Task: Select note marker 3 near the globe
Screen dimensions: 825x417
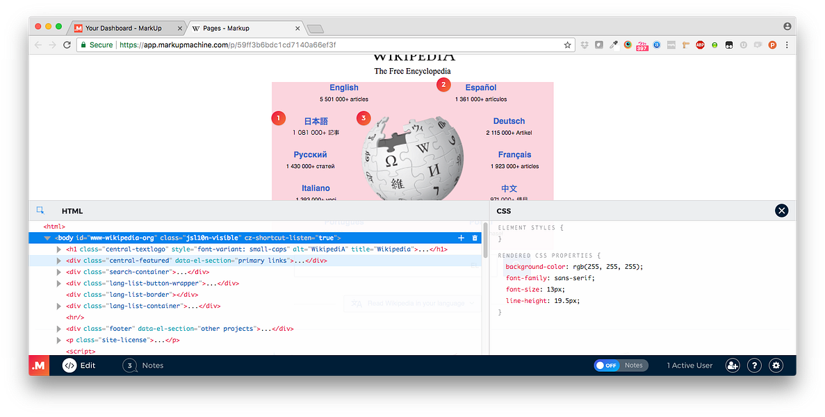Action: (x=364, y=117)
